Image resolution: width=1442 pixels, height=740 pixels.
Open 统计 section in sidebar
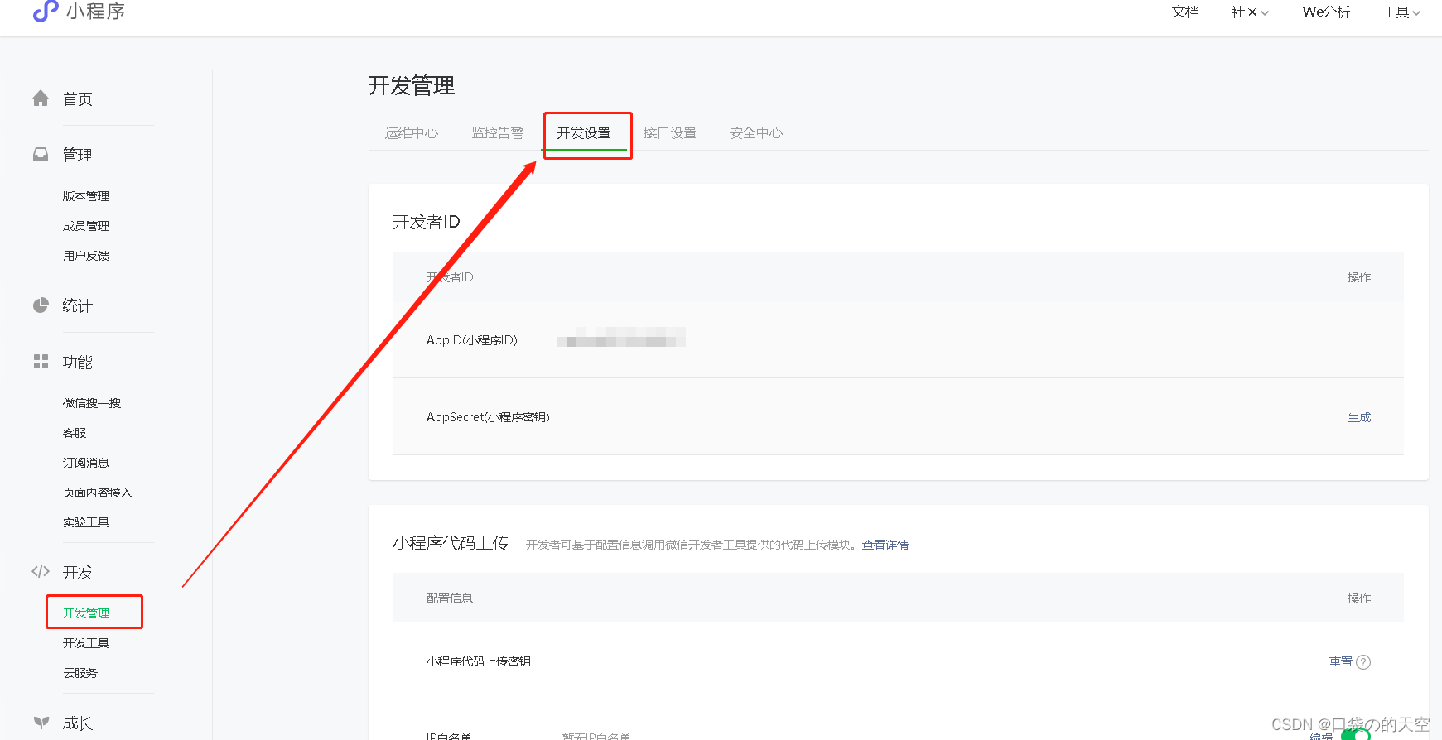(x=78, y=306)
